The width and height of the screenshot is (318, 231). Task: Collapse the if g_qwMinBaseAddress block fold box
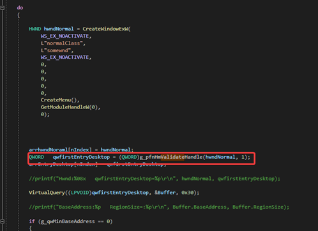click(3, 221)
